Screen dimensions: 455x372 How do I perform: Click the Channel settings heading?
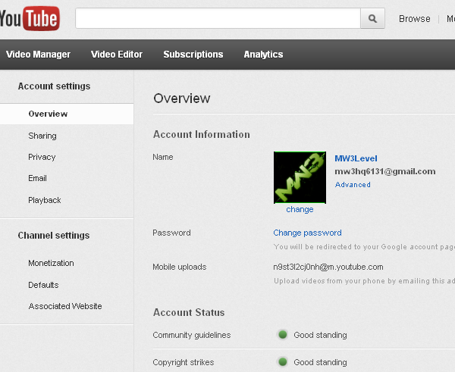click(x=54, y=236)
